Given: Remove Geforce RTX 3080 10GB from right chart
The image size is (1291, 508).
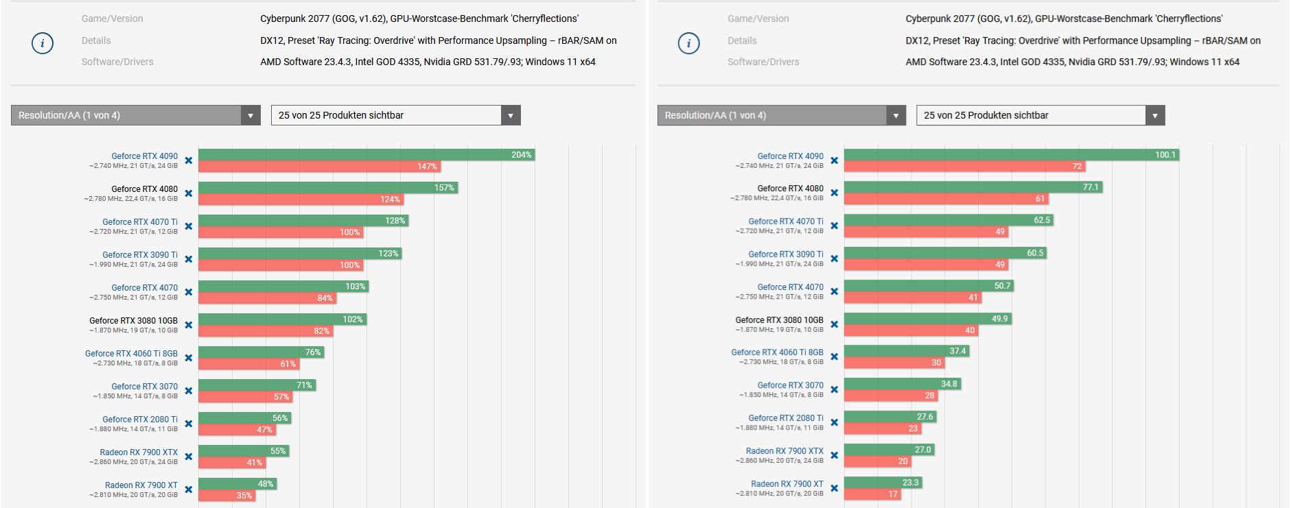Looking at the screenshot, I should point(835,324).
